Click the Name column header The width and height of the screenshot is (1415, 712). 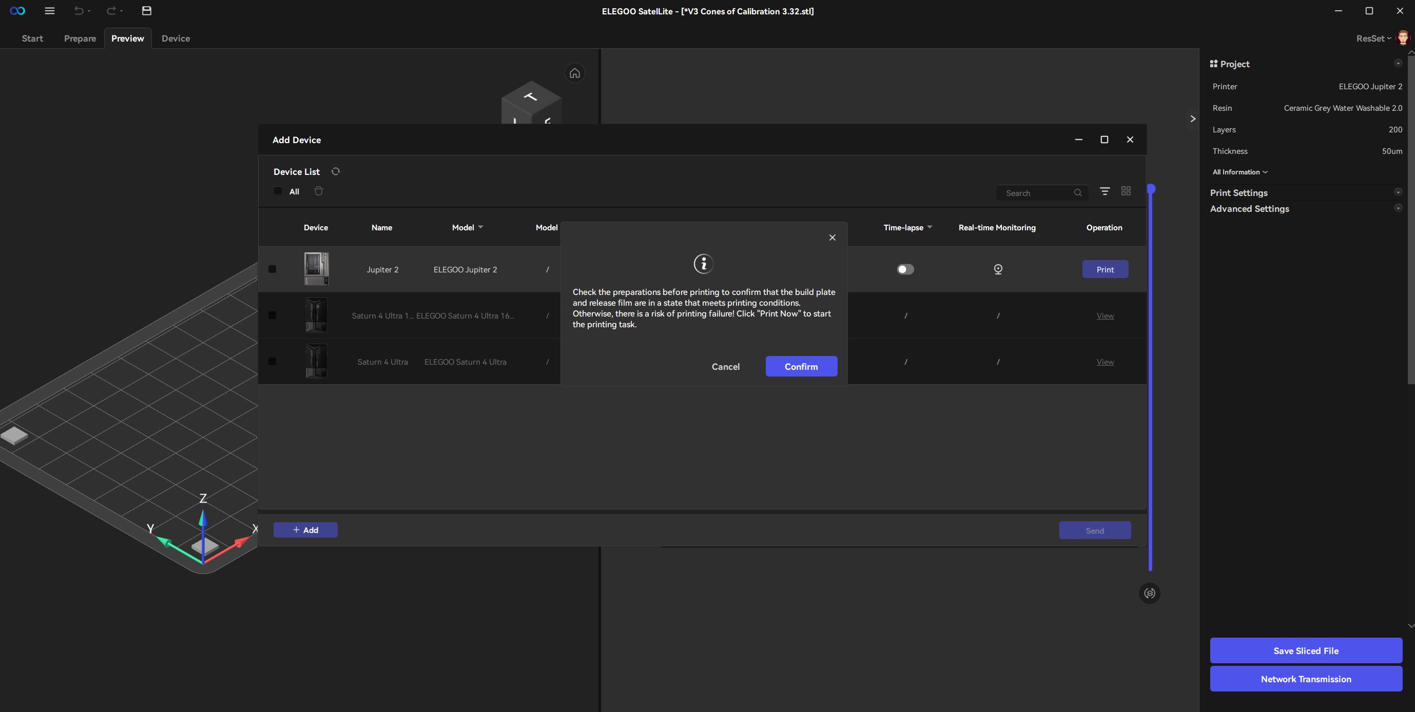pyautogui.click(x=382, y=227)
